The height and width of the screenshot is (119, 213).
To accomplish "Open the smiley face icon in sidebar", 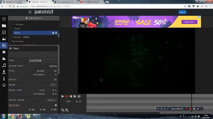I will 4,85.
